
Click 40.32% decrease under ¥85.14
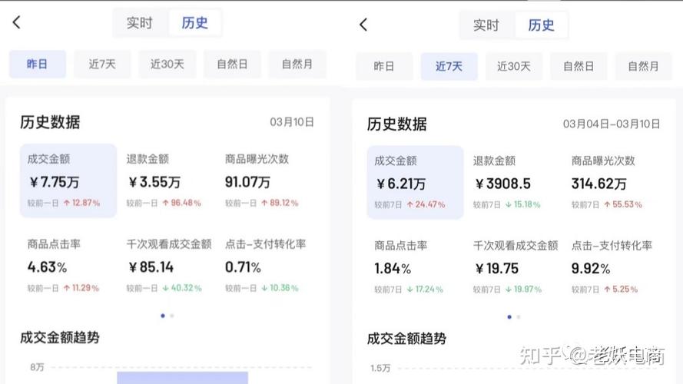182,288
